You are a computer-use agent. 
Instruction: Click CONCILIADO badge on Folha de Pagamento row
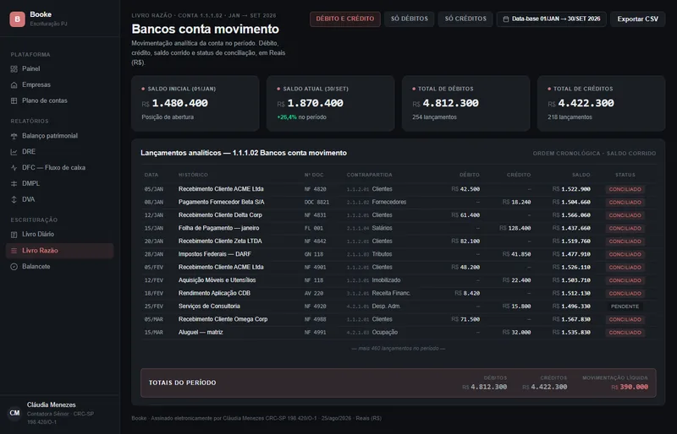pyautogui.click(x=625, y=228)
